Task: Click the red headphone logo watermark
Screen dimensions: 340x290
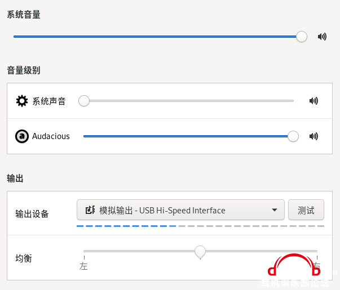Action: coord(294,265)
